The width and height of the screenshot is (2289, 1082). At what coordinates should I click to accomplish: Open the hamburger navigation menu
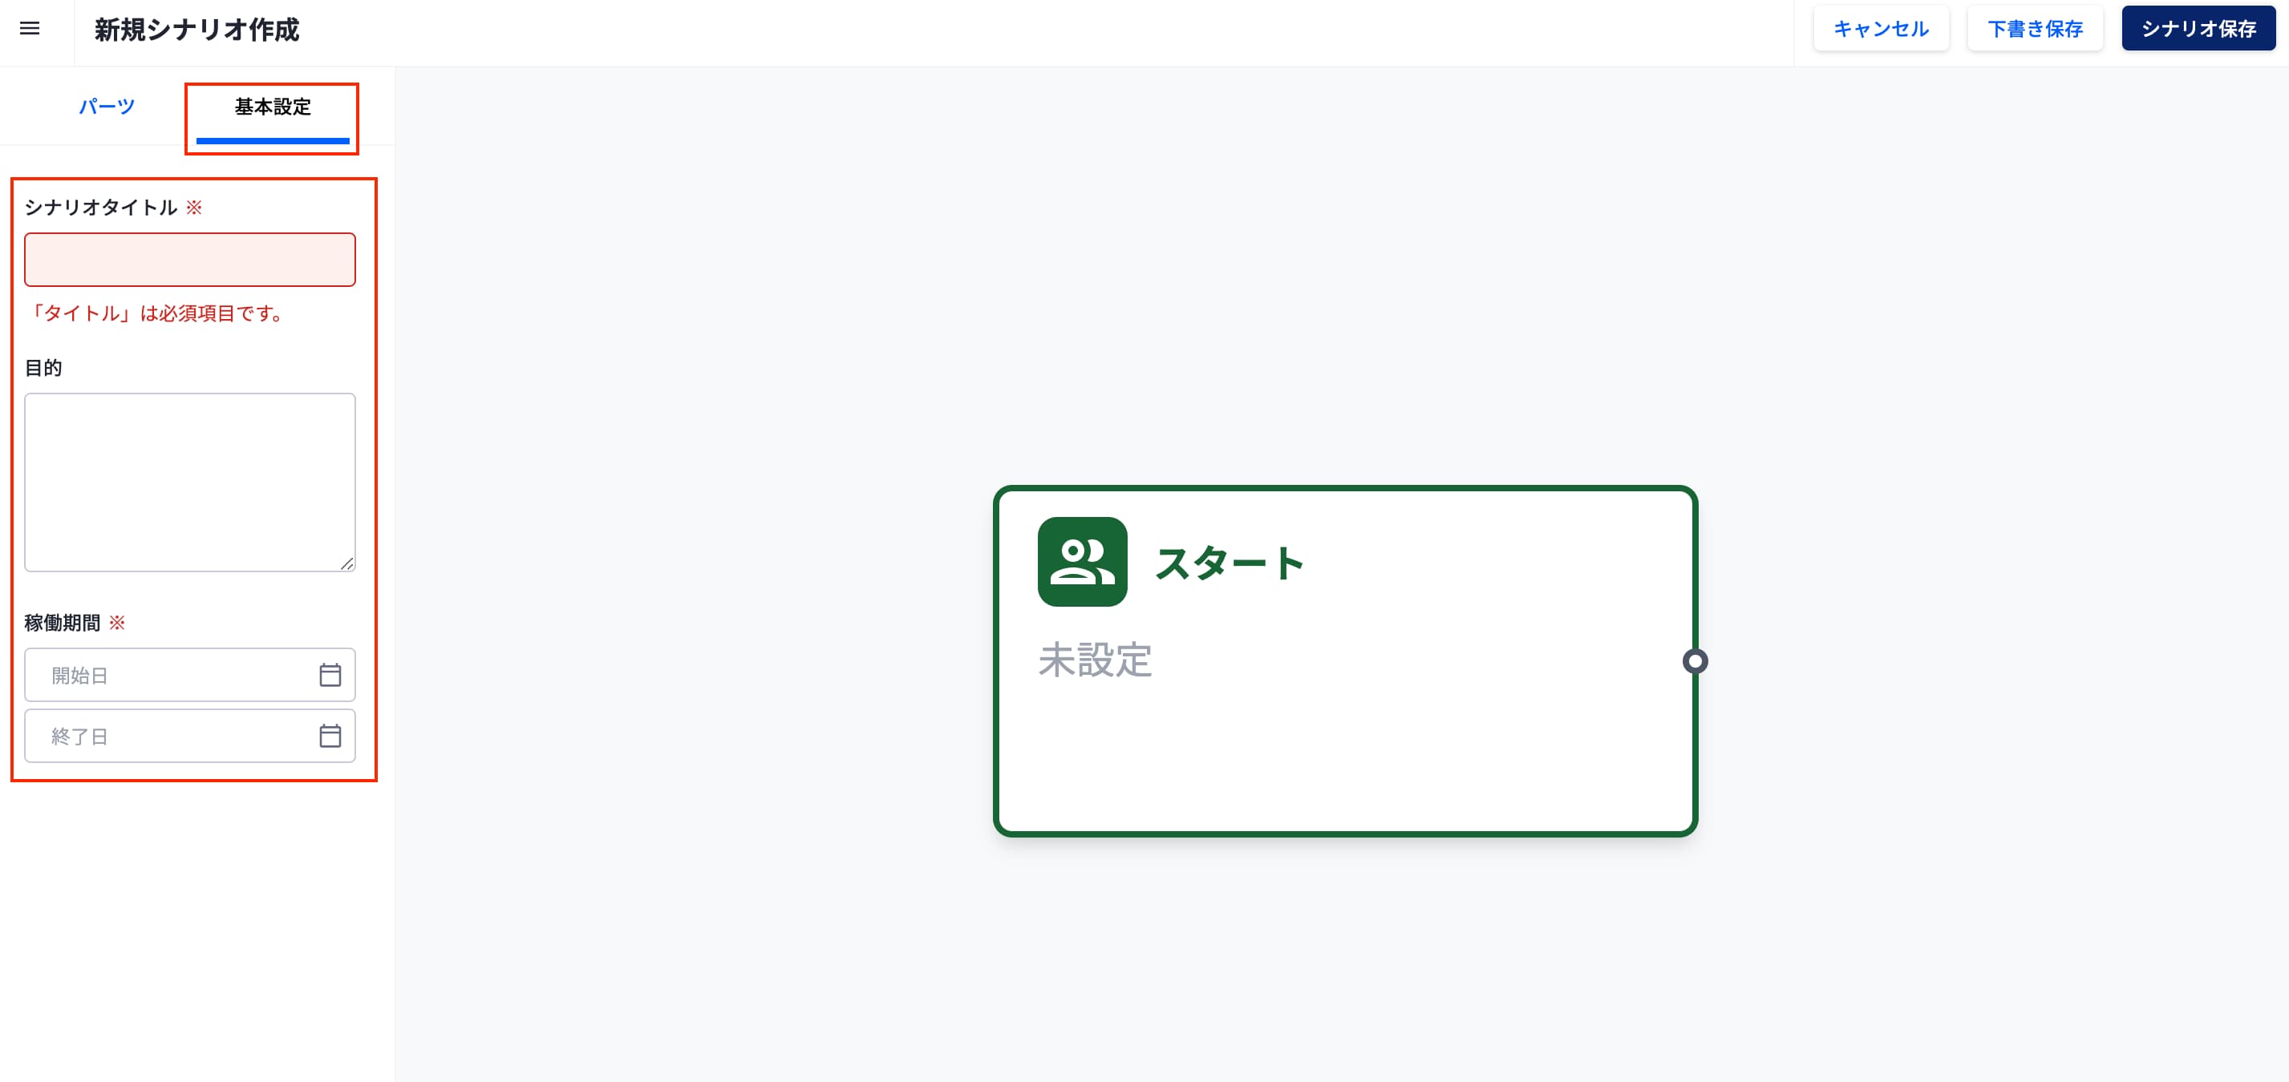pos(30,28)
